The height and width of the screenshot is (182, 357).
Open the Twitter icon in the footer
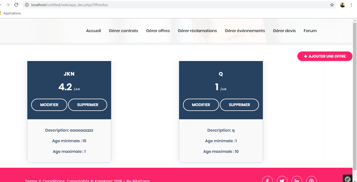pos(282,179)
